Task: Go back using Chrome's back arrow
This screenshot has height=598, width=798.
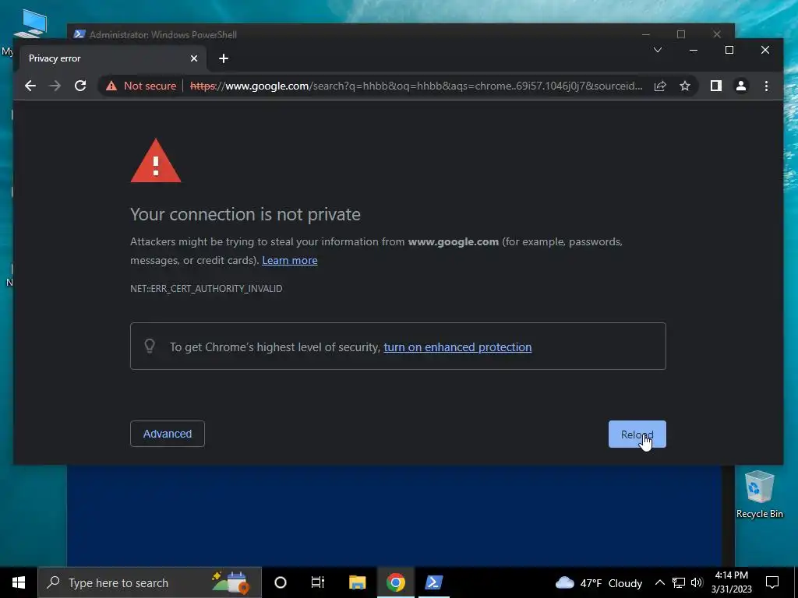Action: tap(30, 86)
